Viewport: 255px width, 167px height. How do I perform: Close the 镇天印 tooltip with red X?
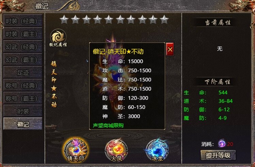pos(170,49)
